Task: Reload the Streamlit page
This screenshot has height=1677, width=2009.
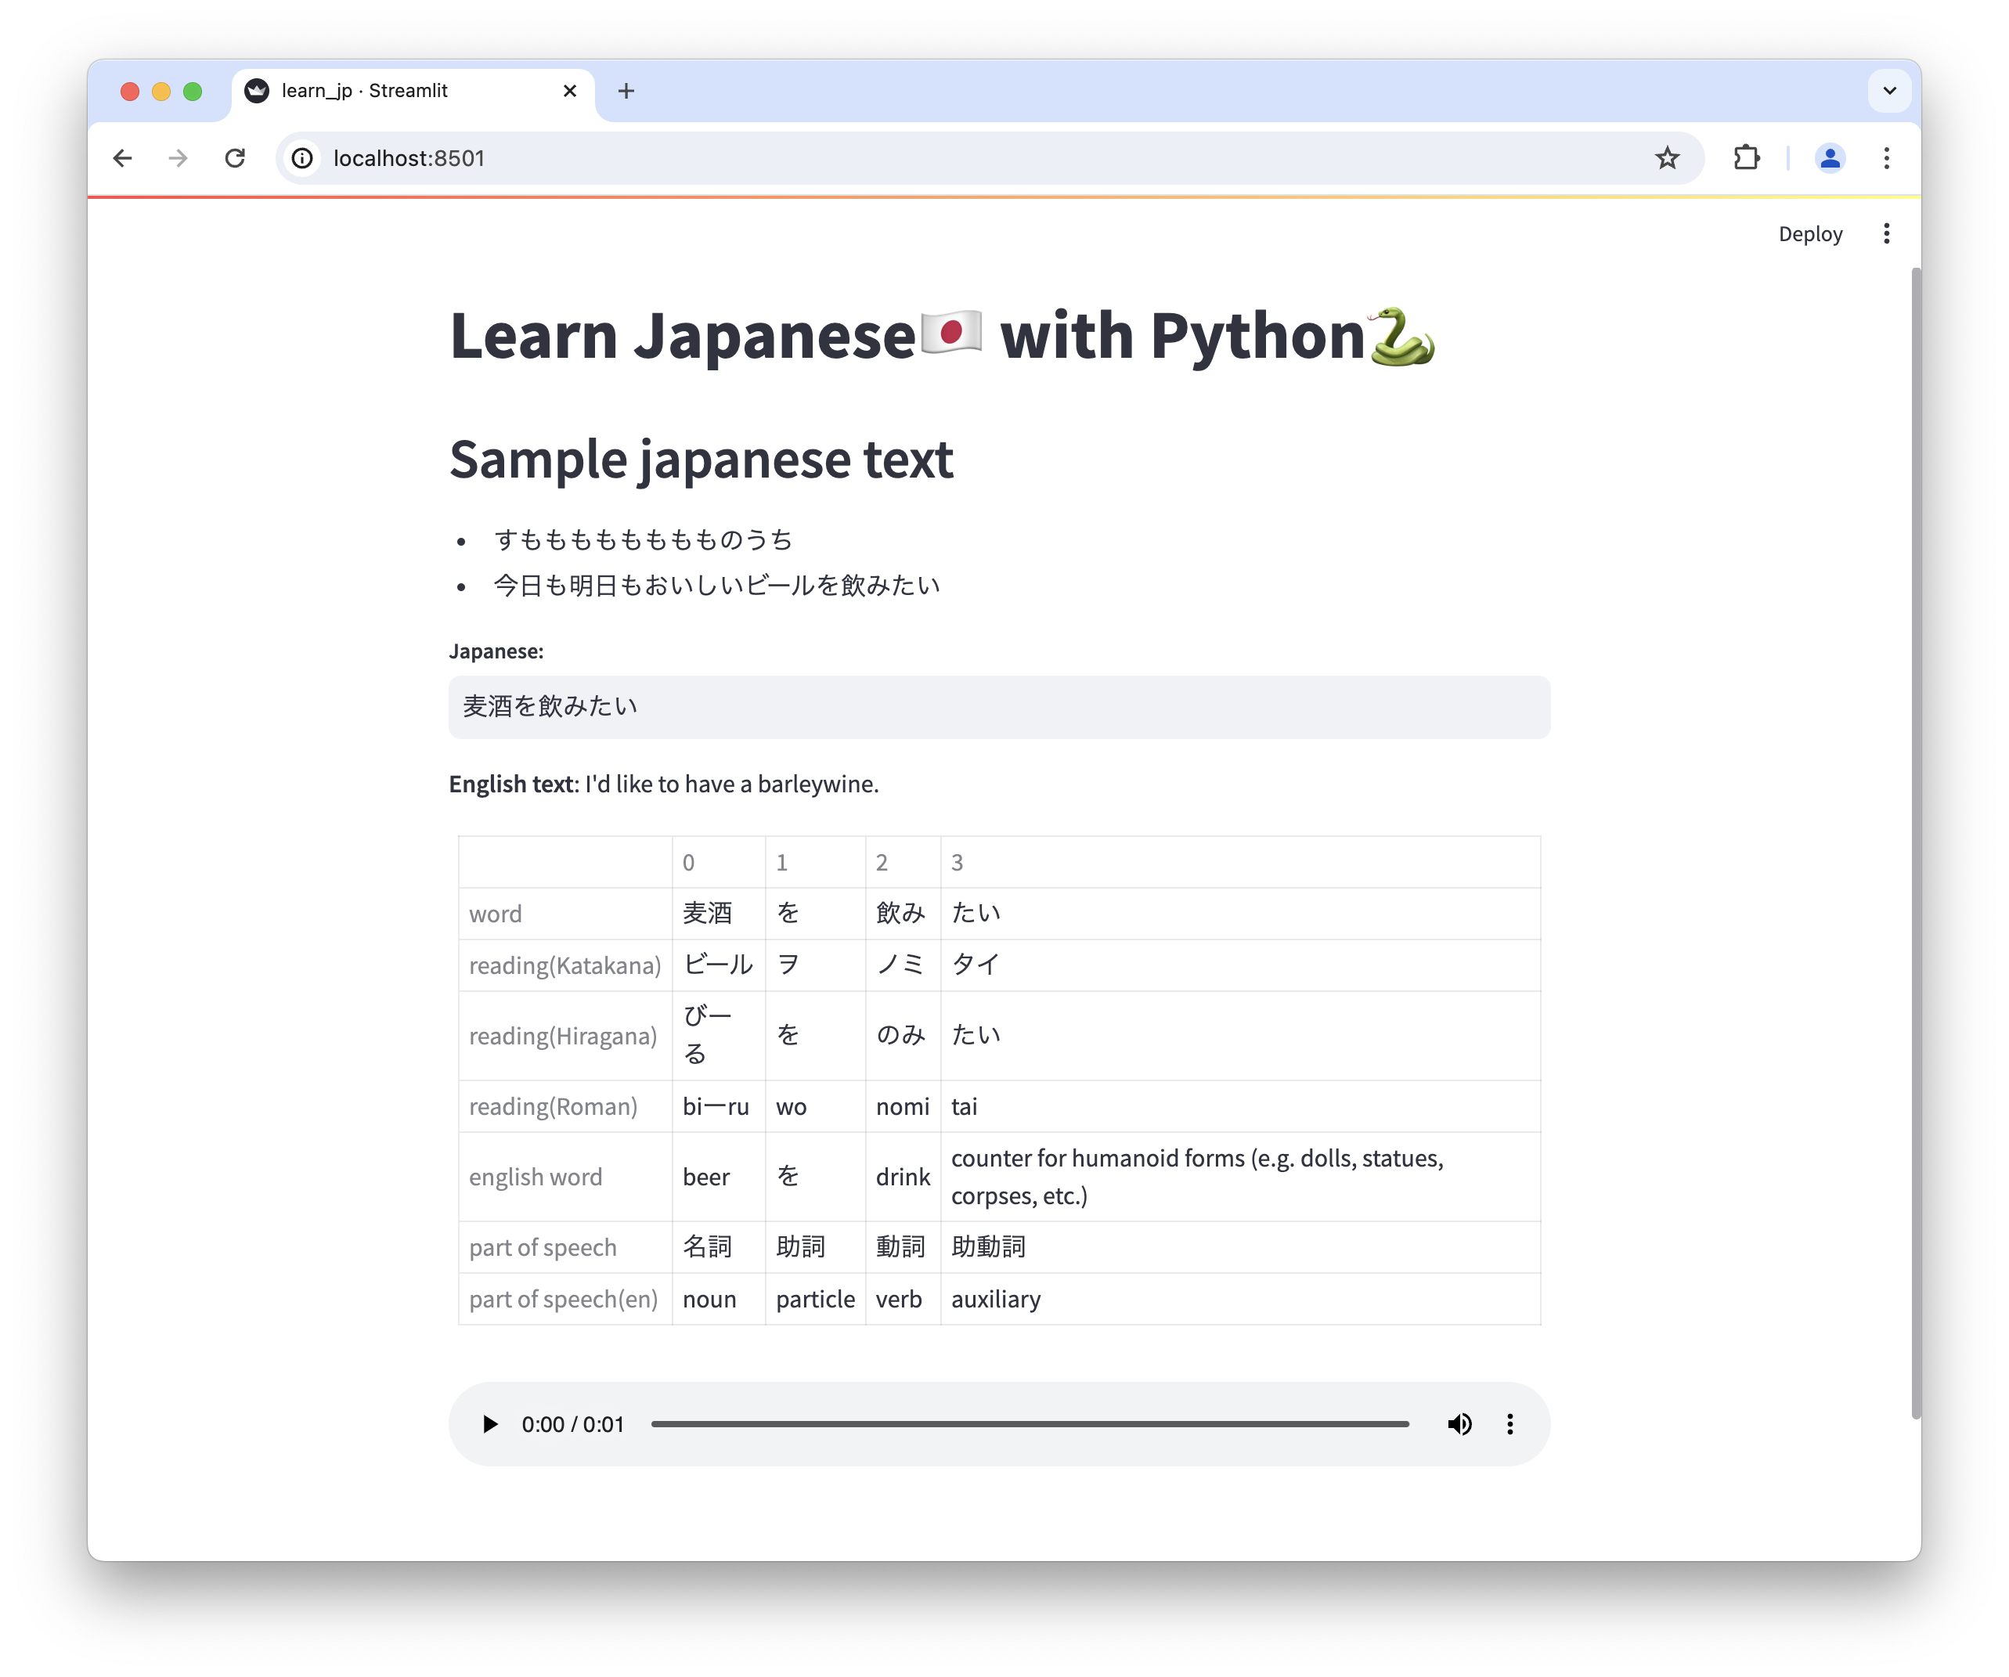Action: [x=234, y=158]
